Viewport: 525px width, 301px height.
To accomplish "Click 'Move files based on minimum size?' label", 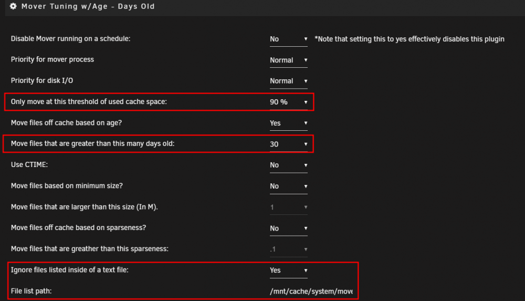I will 67,185.
